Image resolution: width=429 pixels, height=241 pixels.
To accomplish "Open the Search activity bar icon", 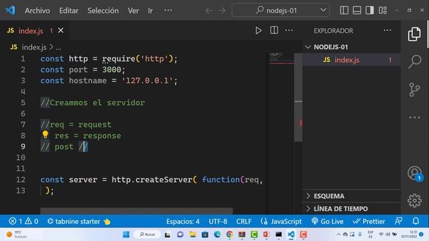I will click(x=414, y=62).
